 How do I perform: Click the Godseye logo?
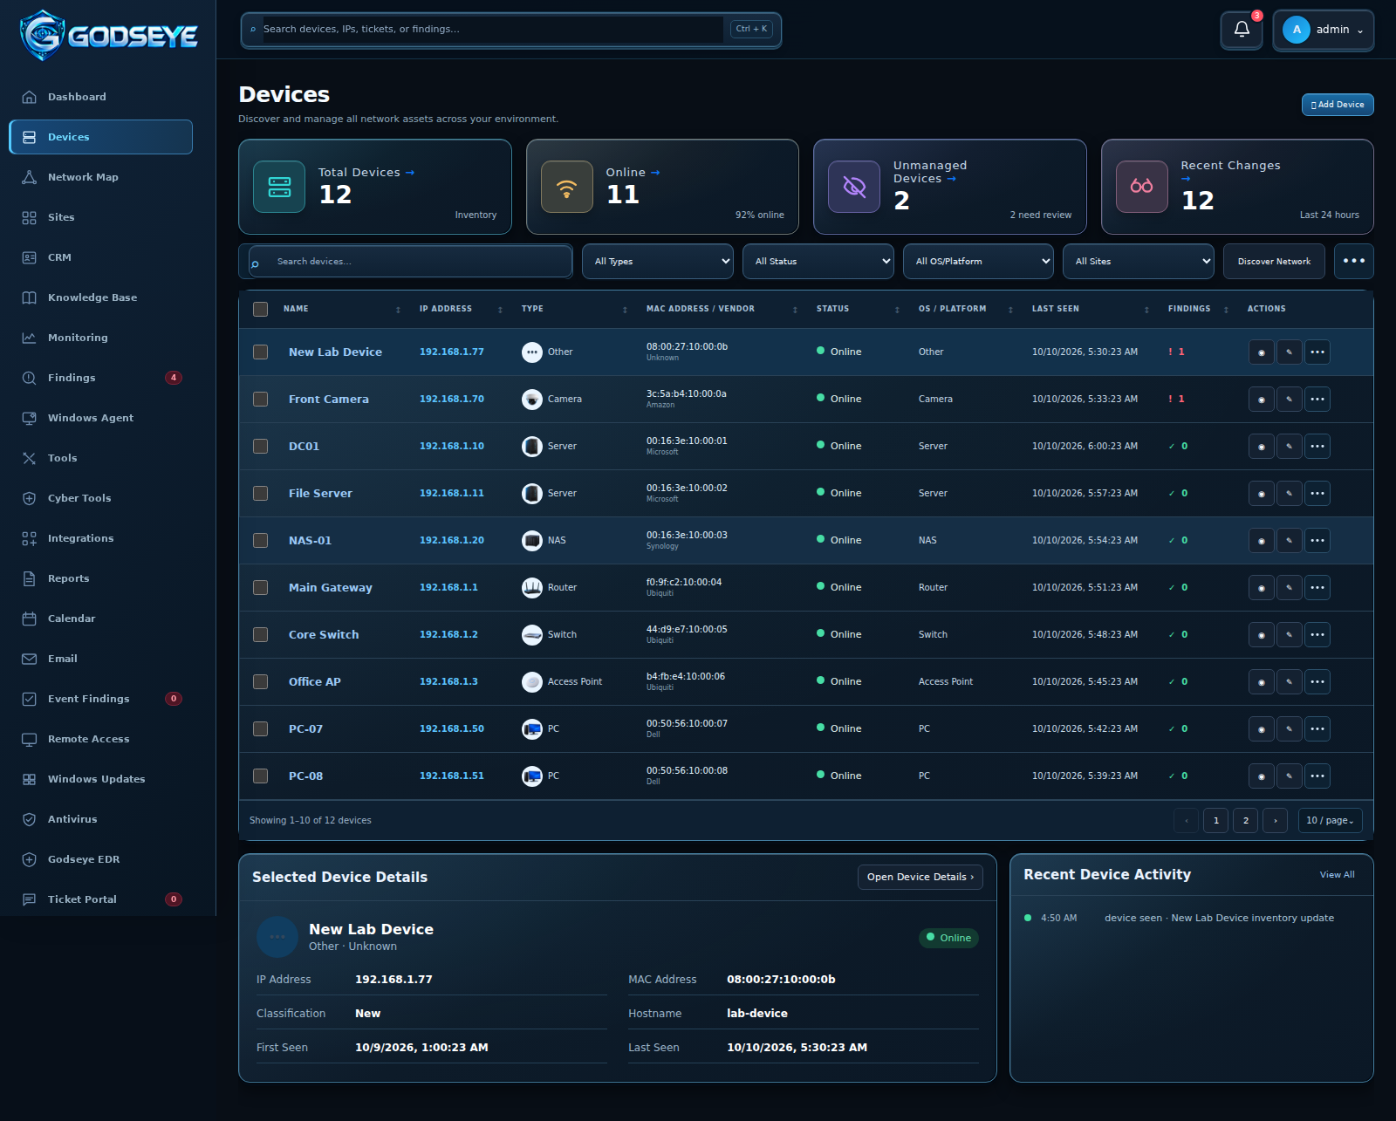tap(109, 35)
